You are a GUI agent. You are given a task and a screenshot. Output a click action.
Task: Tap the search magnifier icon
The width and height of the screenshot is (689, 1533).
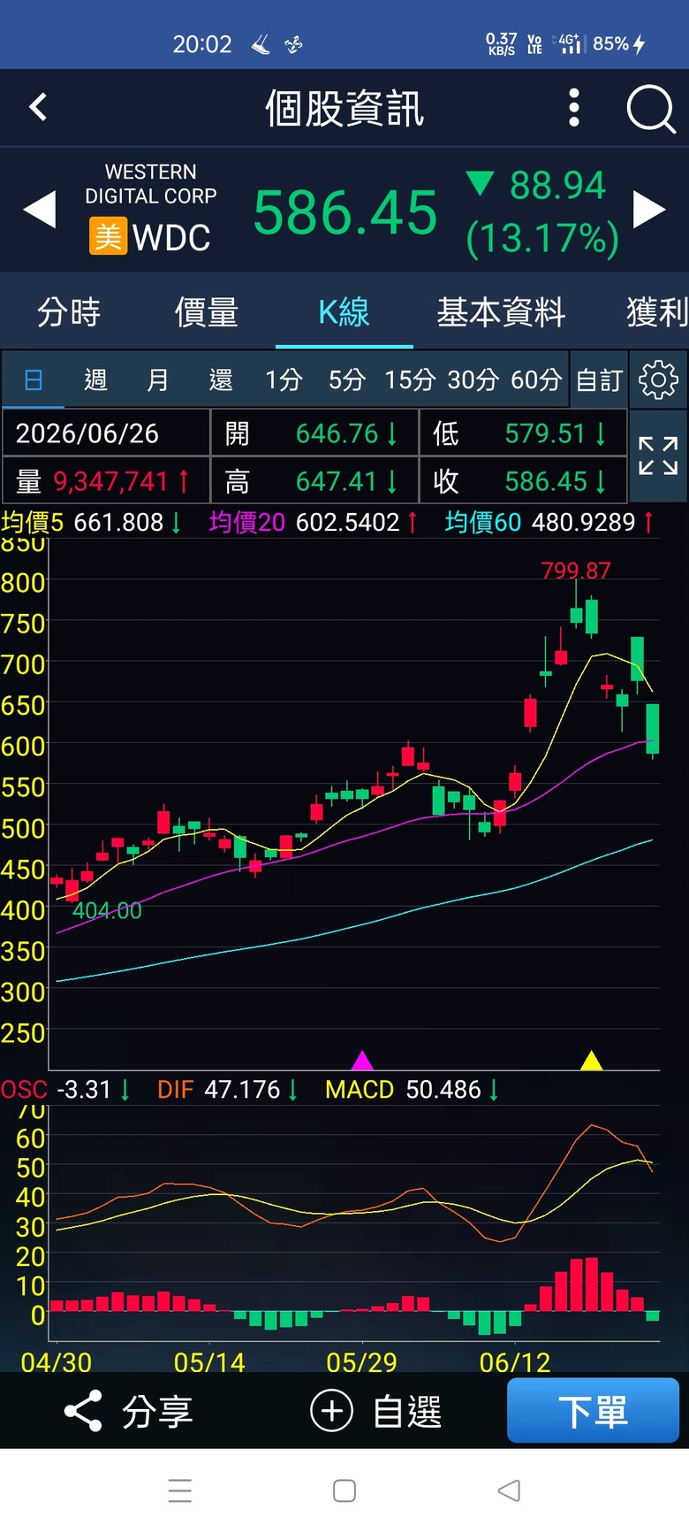651,110
